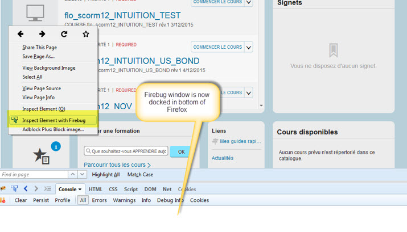Click the monitor course icon

click(35, 12)
